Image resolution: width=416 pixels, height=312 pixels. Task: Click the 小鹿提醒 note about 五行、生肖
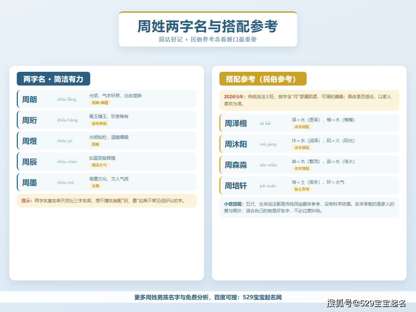click(309, 207)
